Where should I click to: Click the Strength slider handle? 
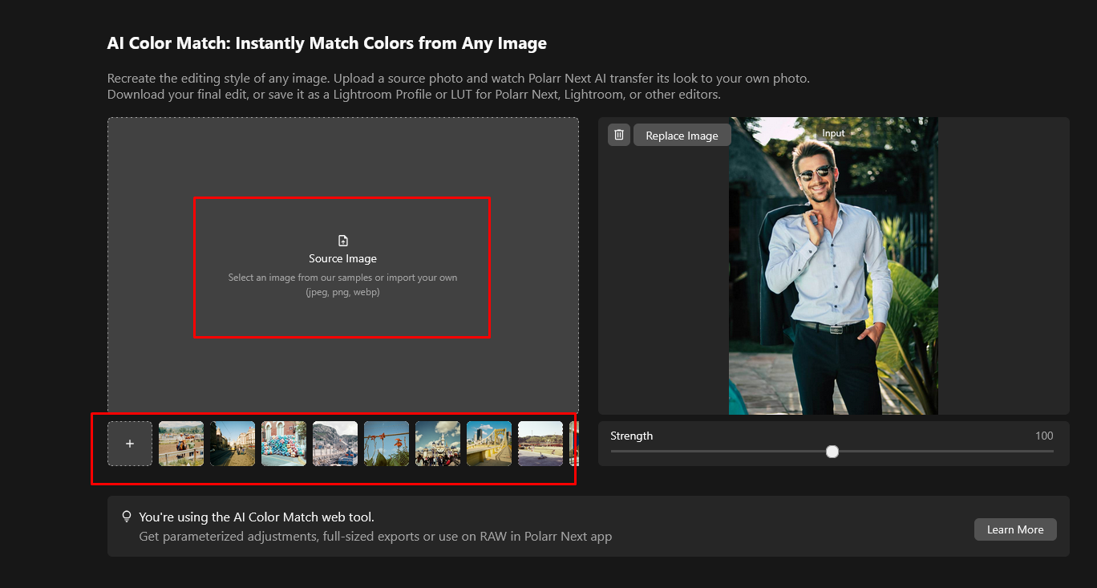[x=832, y=452]
